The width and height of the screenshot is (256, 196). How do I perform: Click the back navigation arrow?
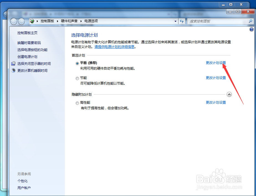(x=14, y=21)
